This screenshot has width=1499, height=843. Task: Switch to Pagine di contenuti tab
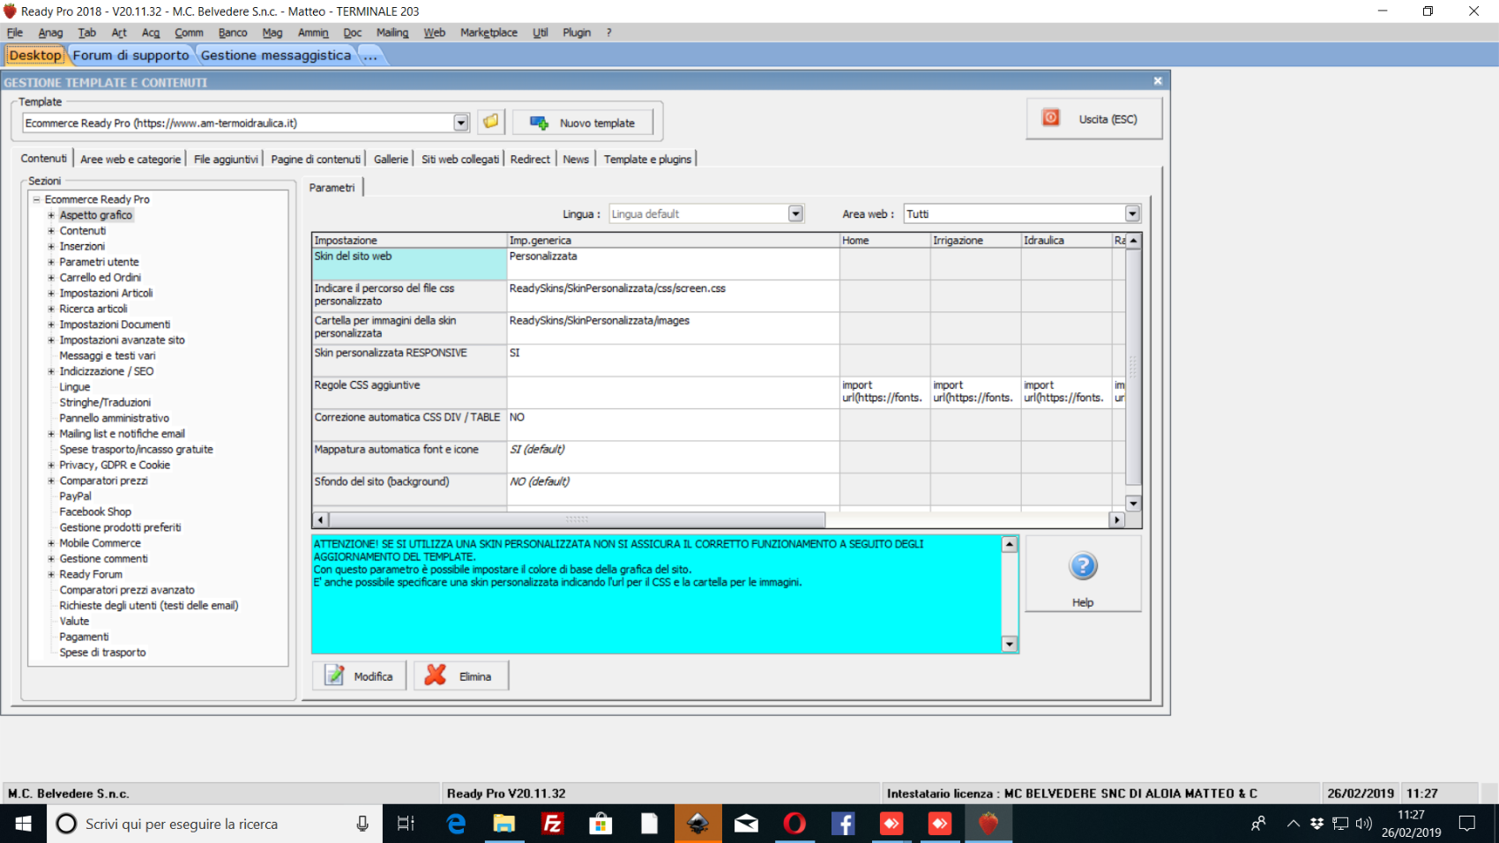[316, 160]
